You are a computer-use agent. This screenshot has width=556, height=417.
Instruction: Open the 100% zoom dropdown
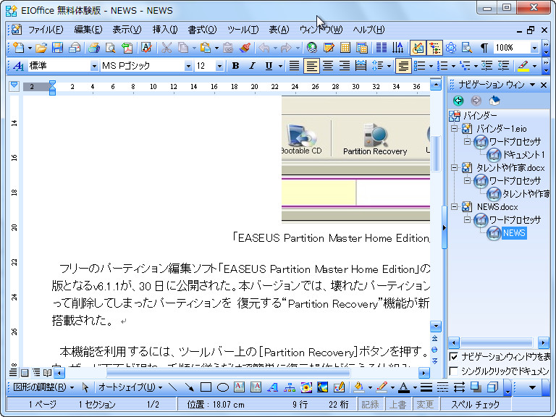(x=534, y=48)
